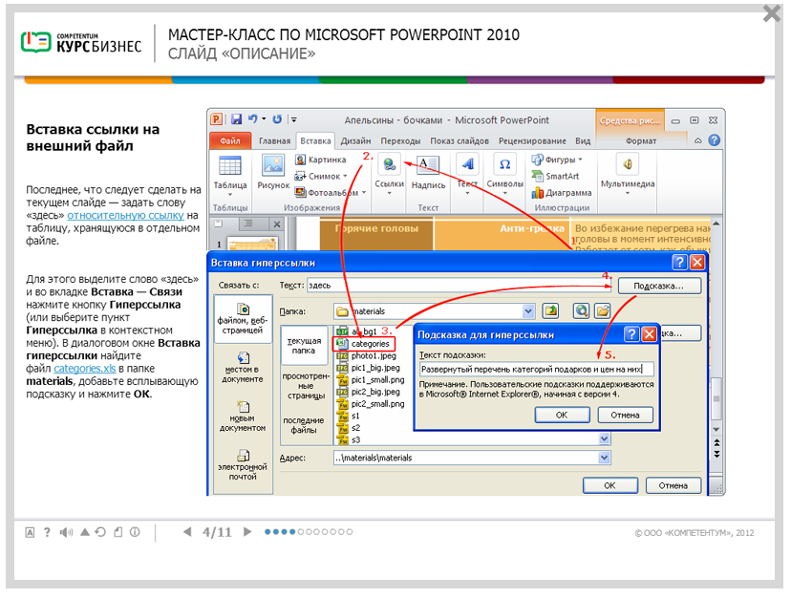The width and height of the screenshot is (791, 598).
Task: Open the undo history dropdown arrow
Action: tap(264, 119)
